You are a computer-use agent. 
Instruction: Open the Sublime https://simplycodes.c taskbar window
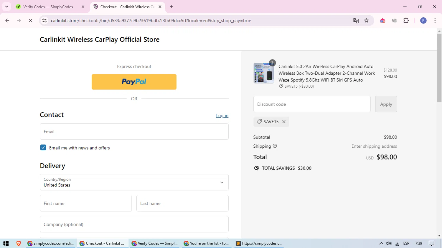click(259, 243)
